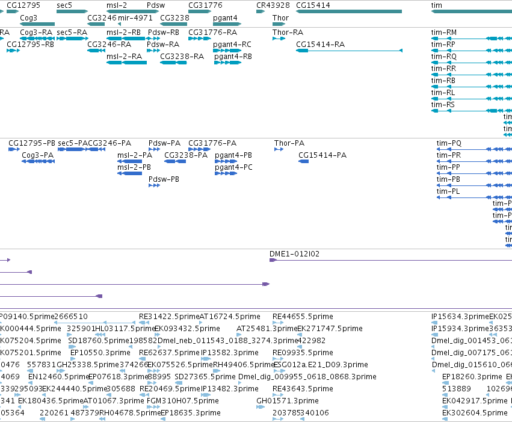
Task: Click the tim-PQ protein label
Action: coord(449,143)
